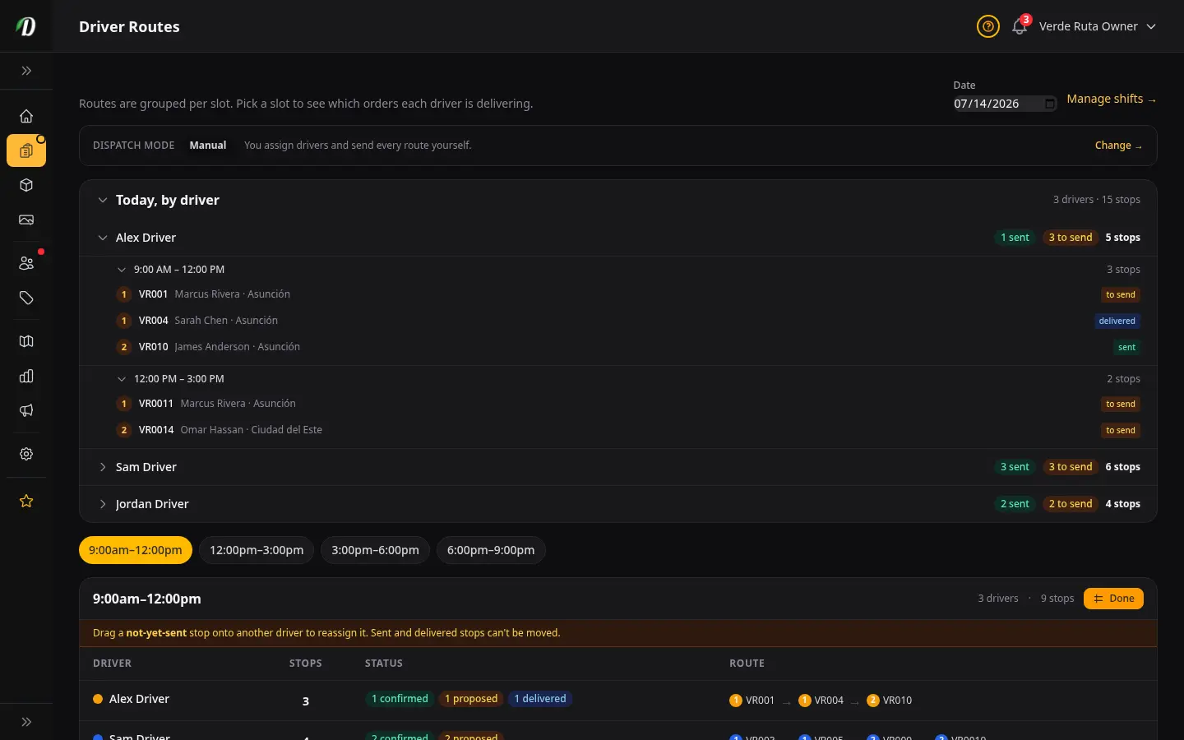
Task: Expand the sidebar using top double-chevron
Action: tap(26, 71)
